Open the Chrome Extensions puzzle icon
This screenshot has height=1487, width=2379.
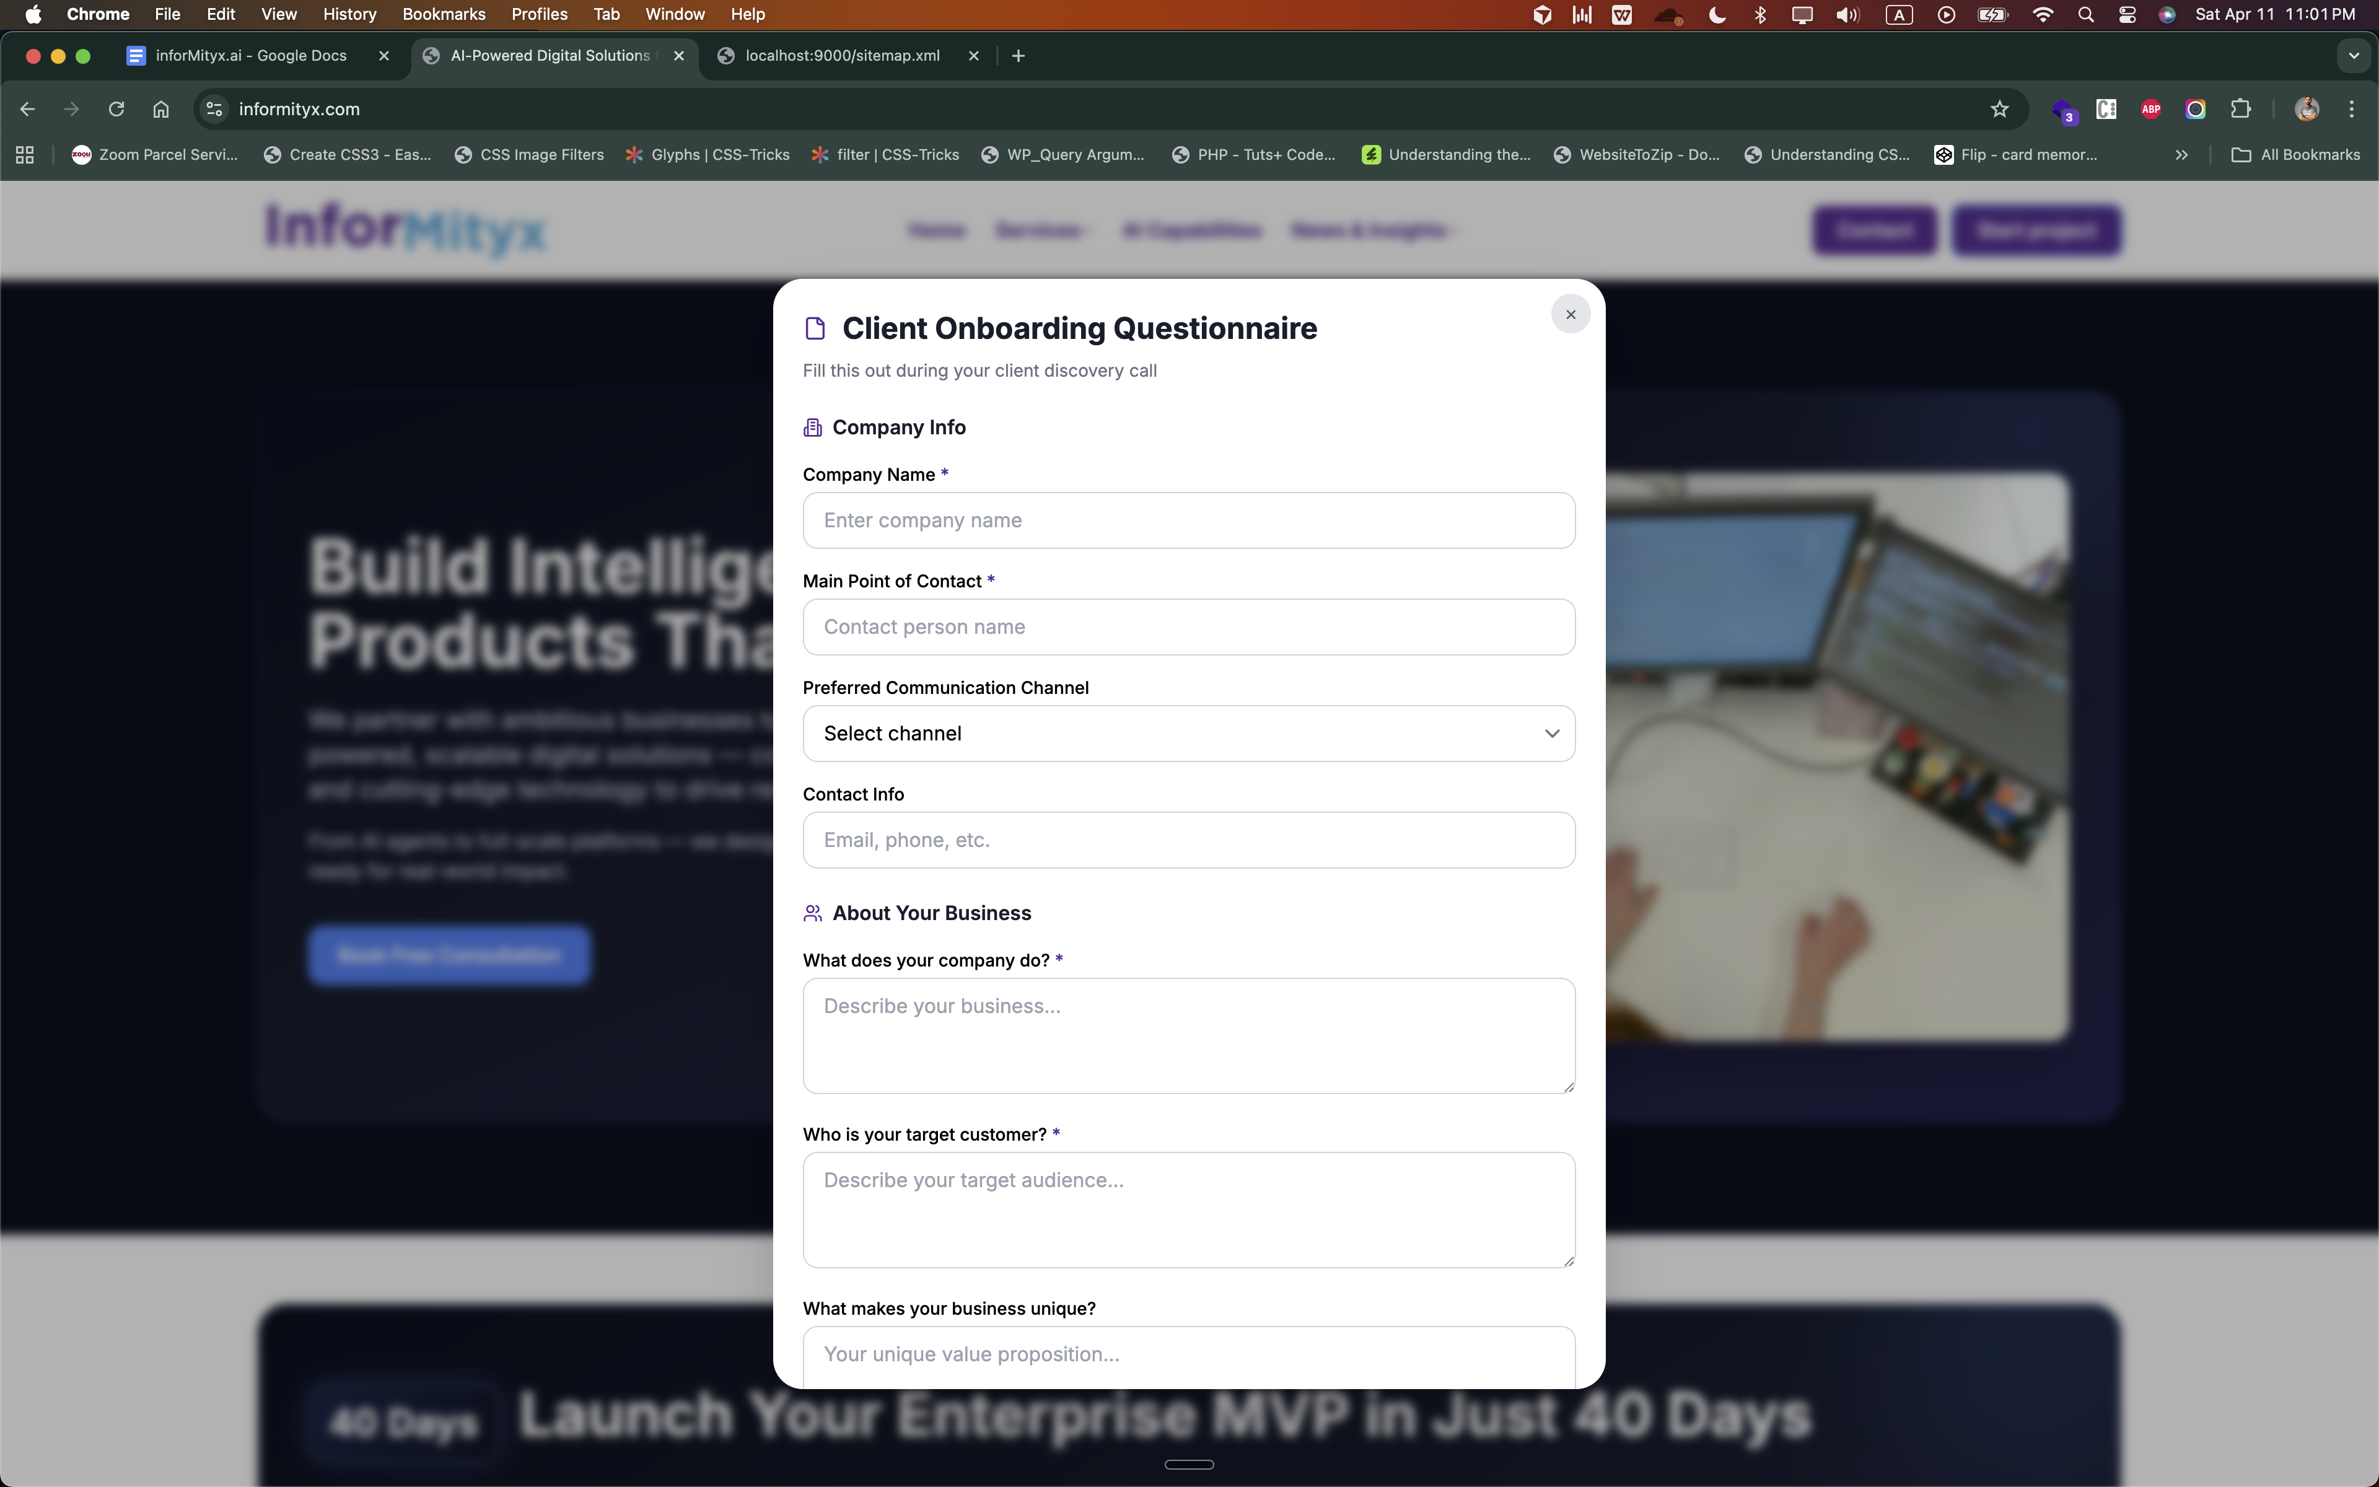pyautogui.click(x=2240, y=109)
